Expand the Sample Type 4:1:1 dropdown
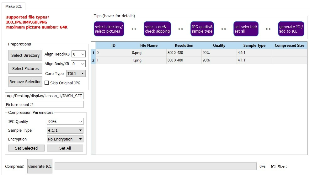The height and width of the screenshot is (175, 310). tap(65, 130)
